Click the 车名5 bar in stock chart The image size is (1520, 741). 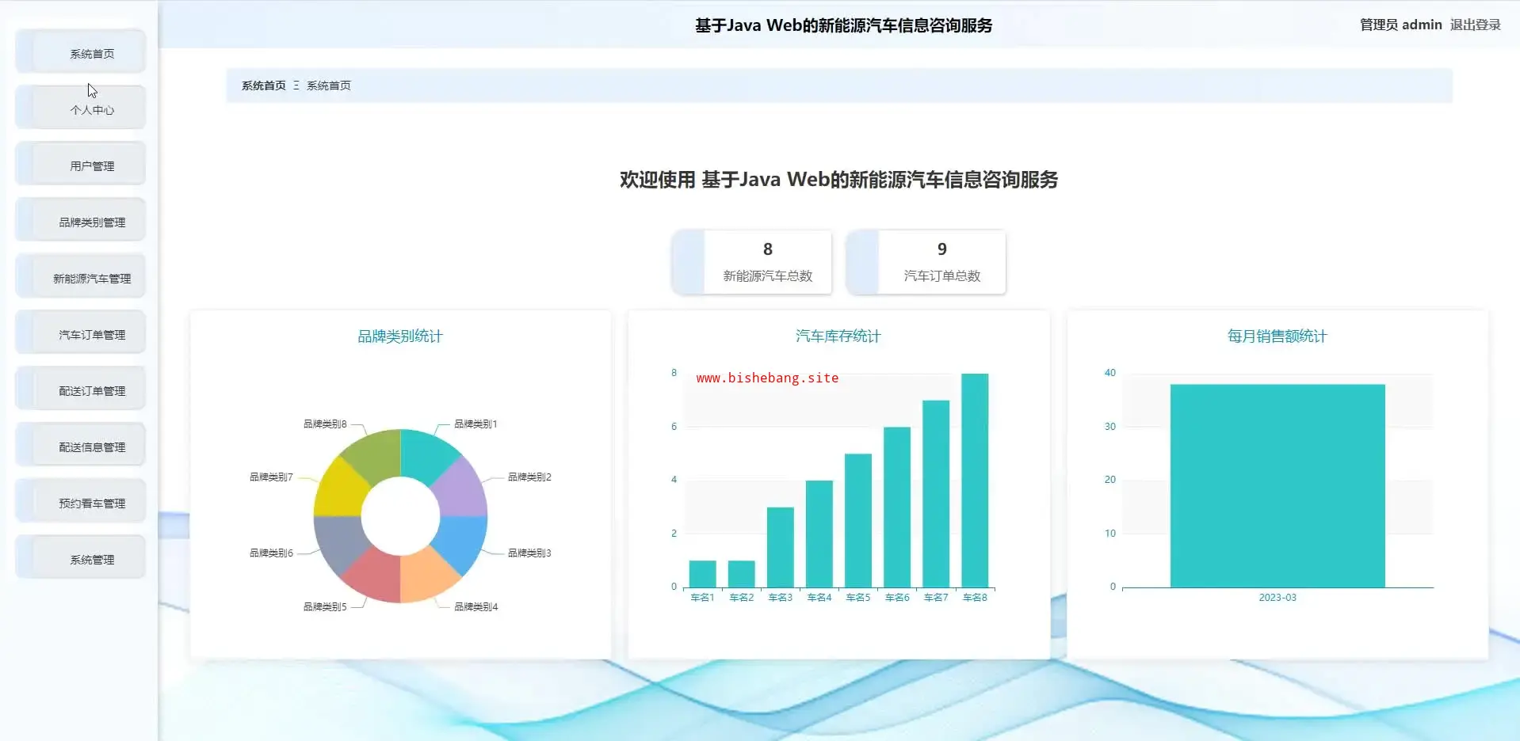tap(857, 520)
